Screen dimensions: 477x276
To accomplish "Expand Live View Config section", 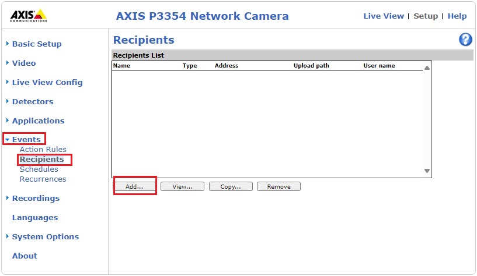I will (x=47, y=82).
